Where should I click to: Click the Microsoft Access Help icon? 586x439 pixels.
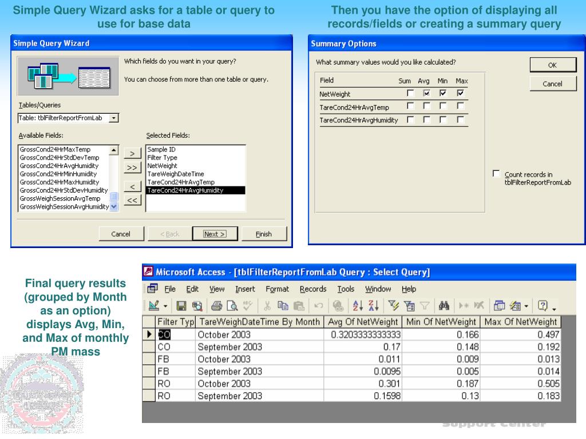click(x=543, y=306)
